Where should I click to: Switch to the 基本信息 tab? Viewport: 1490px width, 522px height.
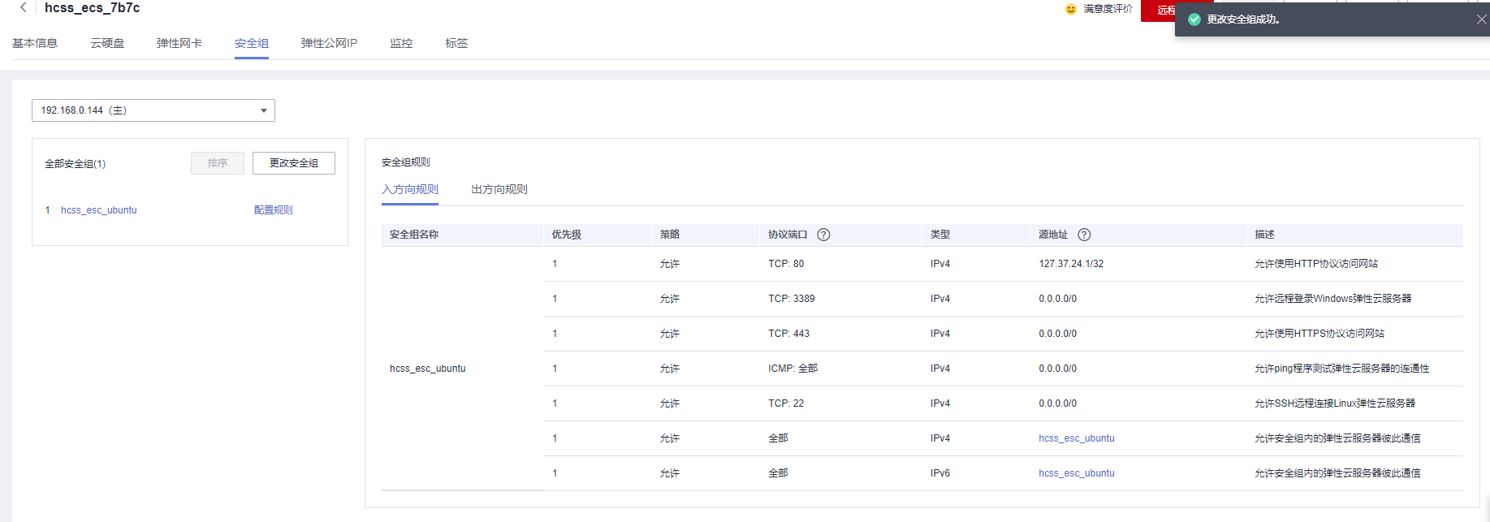pos(35,43)
